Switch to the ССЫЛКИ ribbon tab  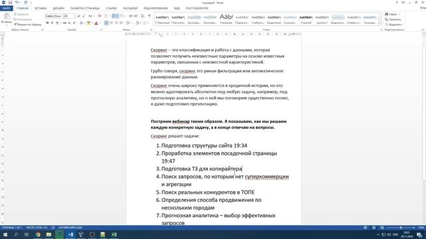coord(111,9)
